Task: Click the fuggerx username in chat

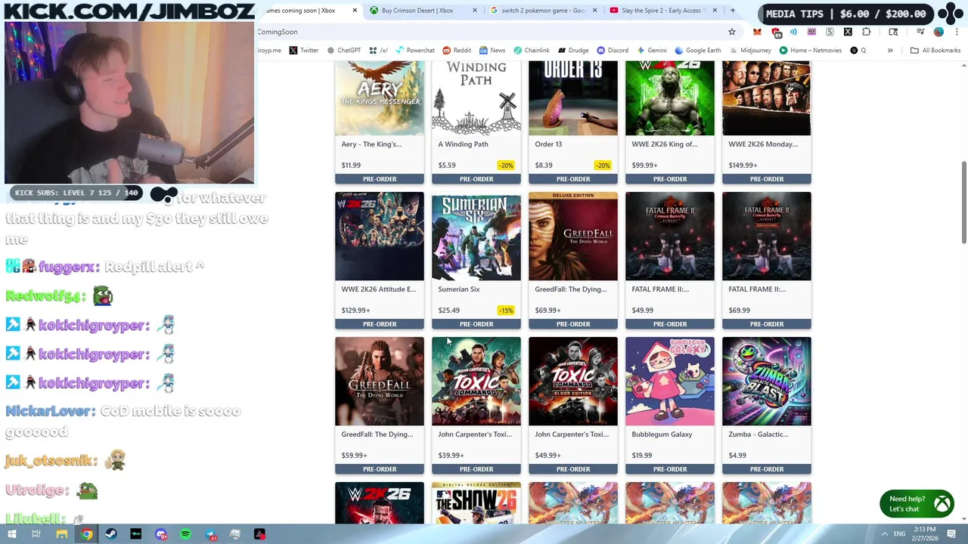Action: pos(69,267)
